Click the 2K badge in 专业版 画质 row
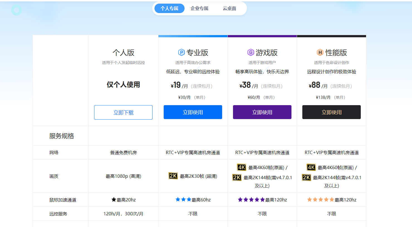 pos(173,176)
